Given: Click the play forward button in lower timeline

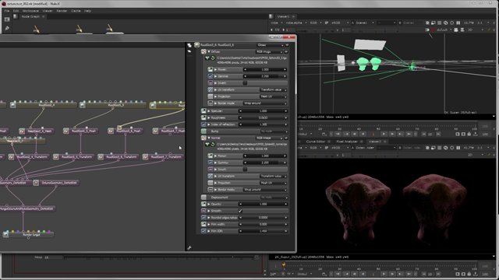Looking at the screenshot, I should coord(384,274).
